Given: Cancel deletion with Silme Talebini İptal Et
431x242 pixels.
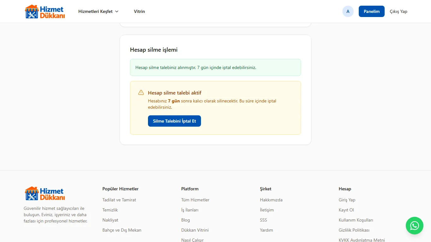Looking at the screenshot, I should tap(174, 121).
